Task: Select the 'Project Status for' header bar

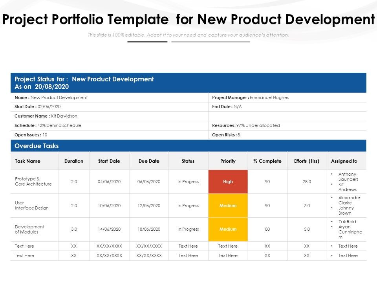Action: coord(188,82)
